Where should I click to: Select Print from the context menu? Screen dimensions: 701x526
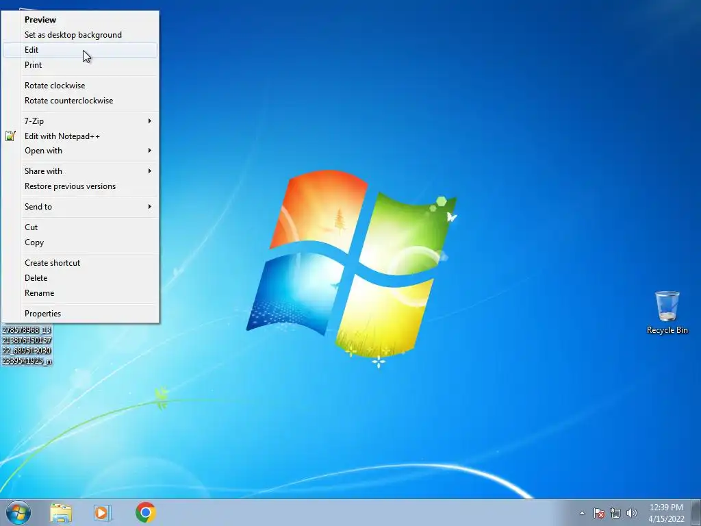pos(81,65)
